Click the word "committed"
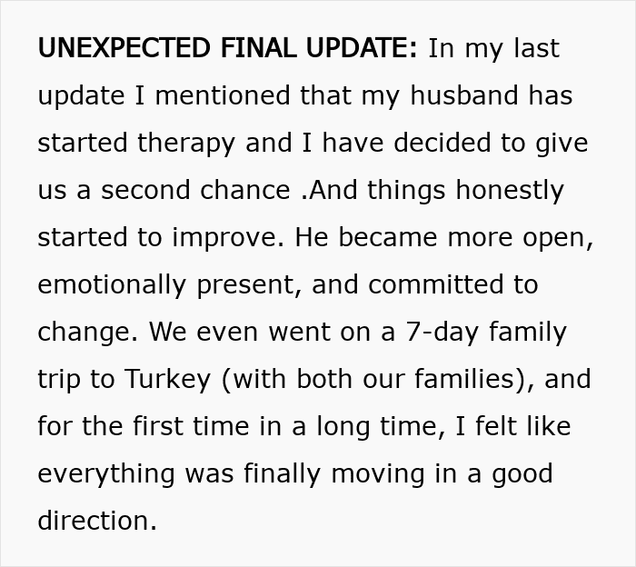The image size is (636, 567). (436, 284)
